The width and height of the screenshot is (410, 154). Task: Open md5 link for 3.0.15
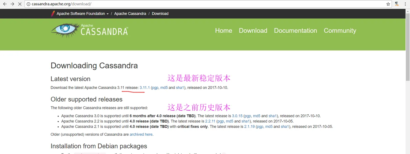click(257, 116)
